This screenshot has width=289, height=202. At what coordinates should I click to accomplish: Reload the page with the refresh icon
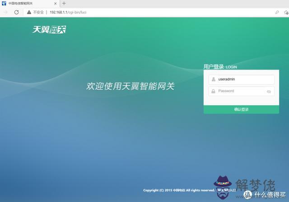click(x=17, y=12)
